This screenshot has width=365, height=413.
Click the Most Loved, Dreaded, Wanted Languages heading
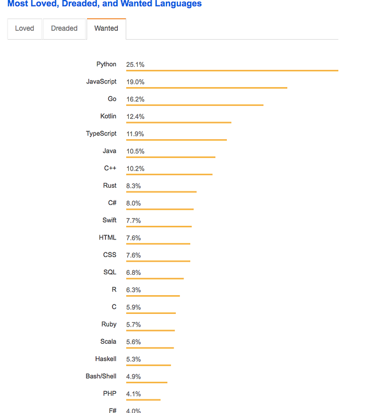pos(104,4)
